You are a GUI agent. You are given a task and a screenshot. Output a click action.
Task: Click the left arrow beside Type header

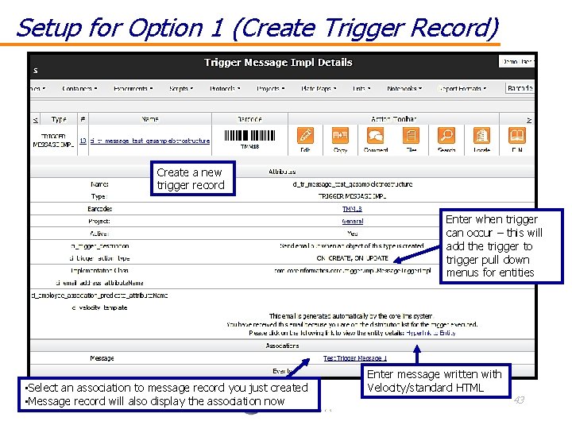(x=36, y=119)
